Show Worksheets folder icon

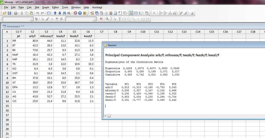[x=97, y=13]
